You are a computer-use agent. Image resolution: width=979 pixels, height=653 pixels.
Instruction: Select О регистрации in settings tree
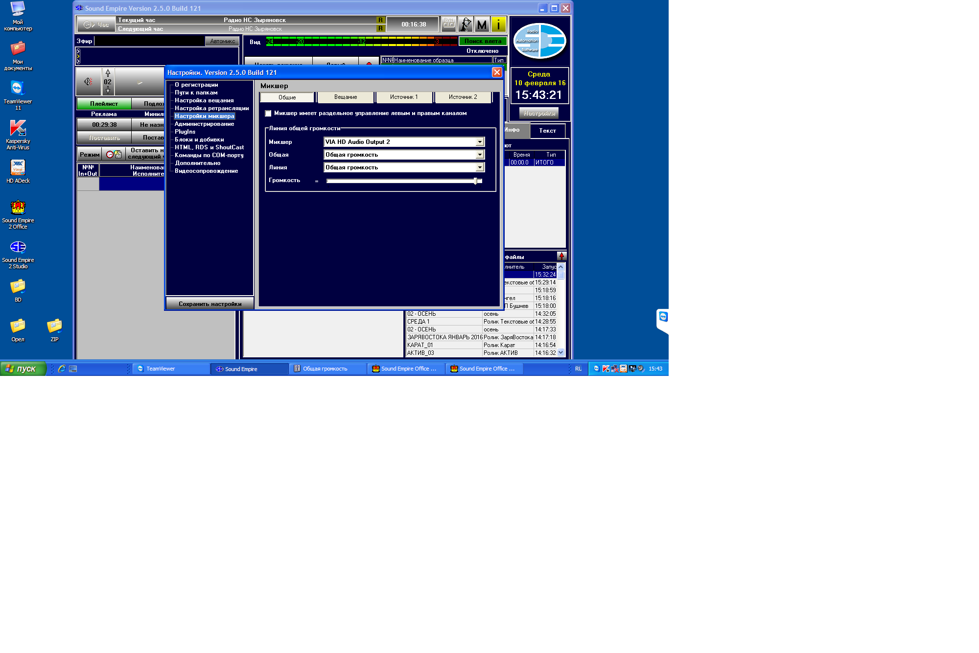196,85
